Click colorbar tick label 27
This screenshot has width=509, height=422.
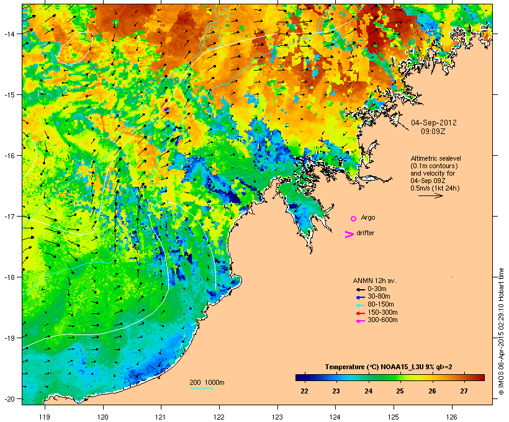click(x=464, y=391)
